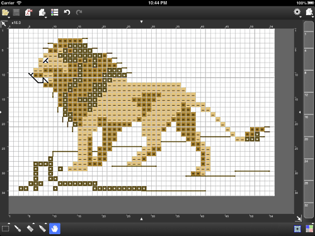Click the vertical zoom slider near 16
Image resolution: width=315 pixels, height=236 pixels.
coord(309,125)
